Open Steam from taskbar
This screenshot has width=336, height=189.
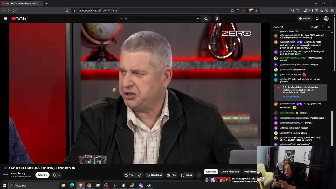click(149, 186)
